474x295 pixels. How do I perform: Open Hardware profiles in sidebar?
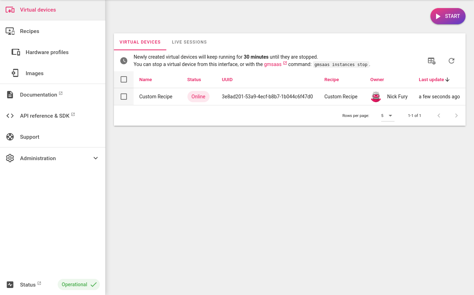[53, 52]
